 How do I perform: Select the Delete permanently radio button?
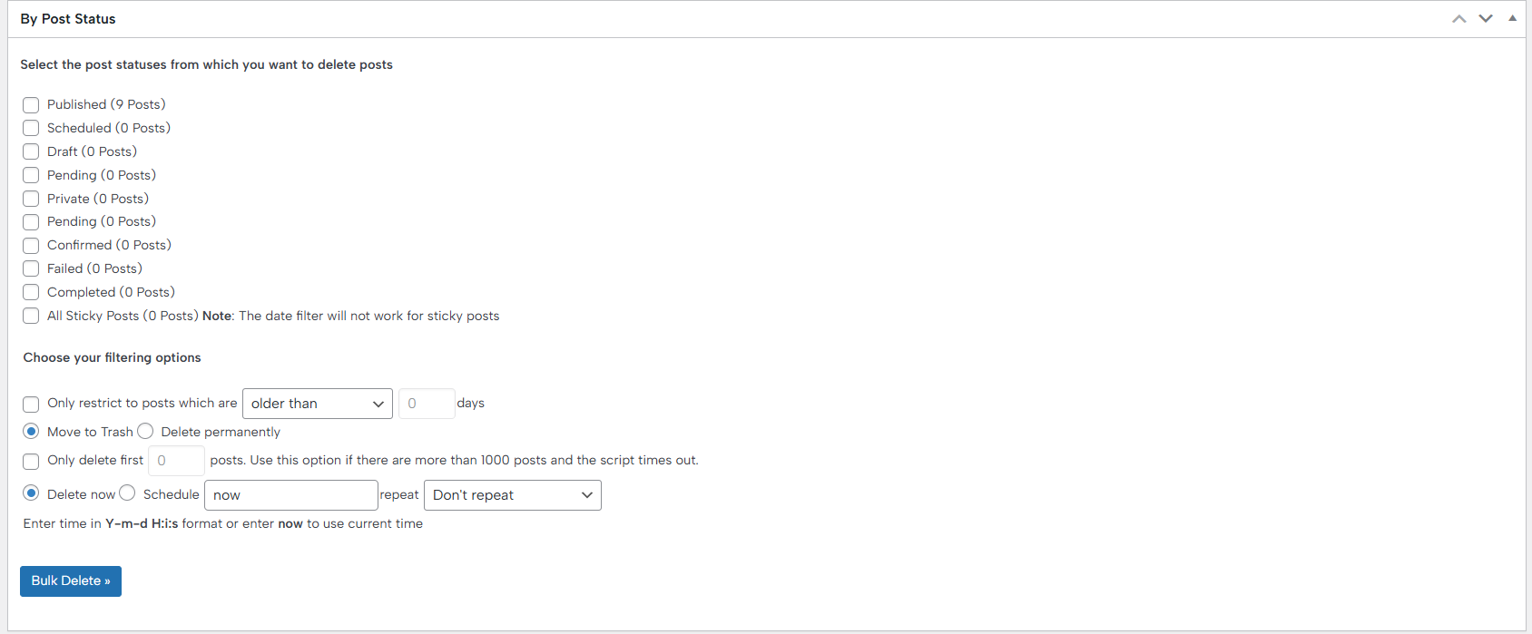tap(145, 432)
